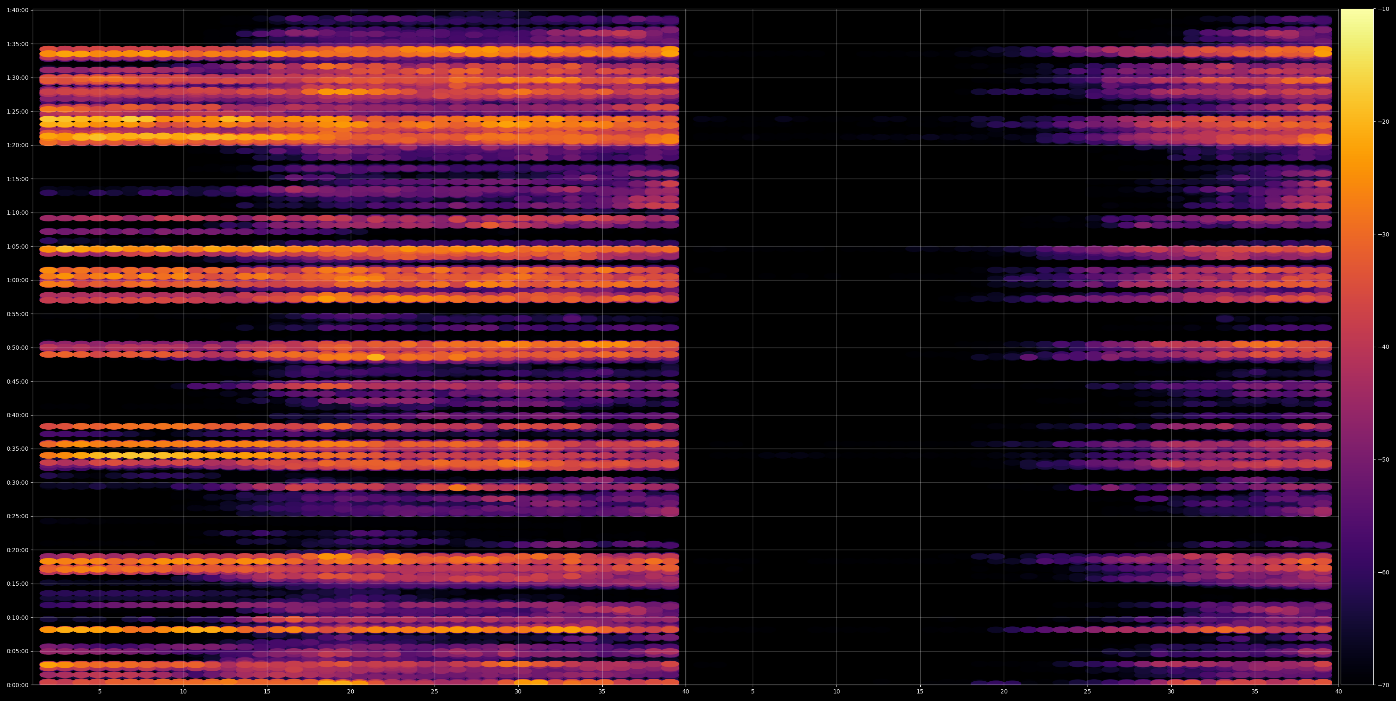Click x-axis label 5 under left heatmap
This screenshot has height=701, width=1396.
[x=100, y=692]
